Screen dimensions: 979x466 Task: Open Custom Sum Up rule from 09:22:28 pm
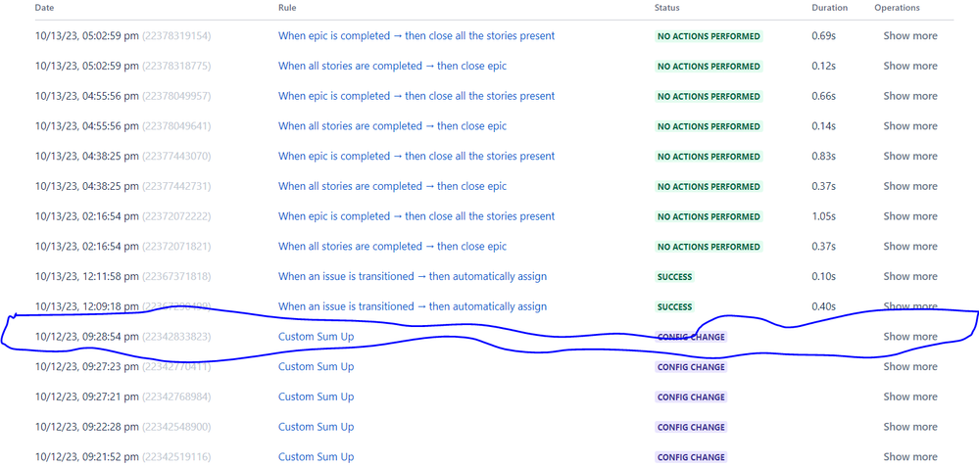316,427
